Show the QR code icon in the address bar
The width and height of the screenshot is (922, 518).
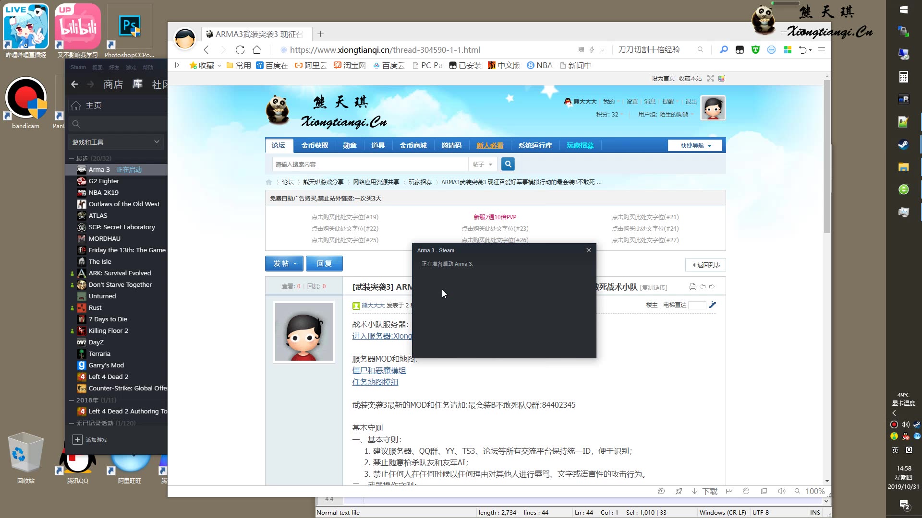(x=581, y=49)
